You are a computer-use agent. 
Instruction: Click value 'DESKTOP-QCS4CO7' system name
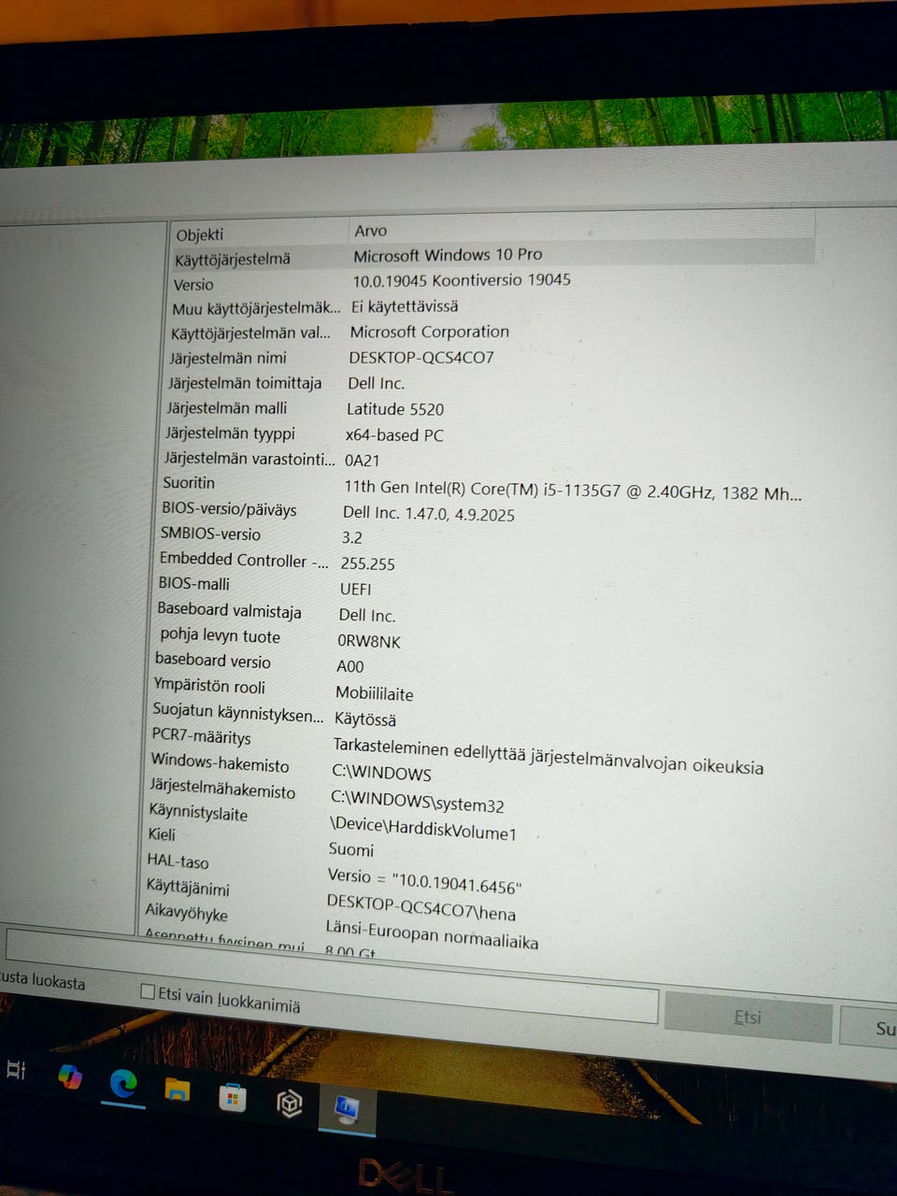(x=421, y=358)
